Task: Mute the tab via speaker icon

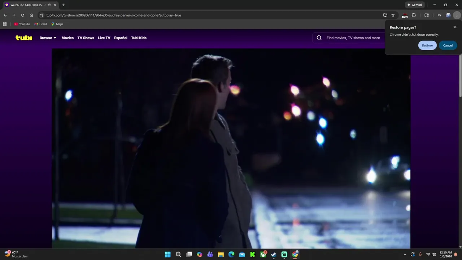Action: pyautogui.click(x=49, y=5)
